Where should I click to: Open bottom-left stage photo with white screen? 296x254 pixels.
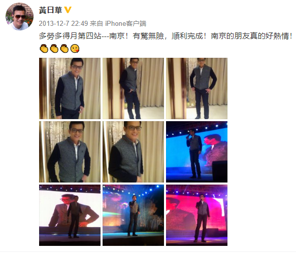pos(70,215)
